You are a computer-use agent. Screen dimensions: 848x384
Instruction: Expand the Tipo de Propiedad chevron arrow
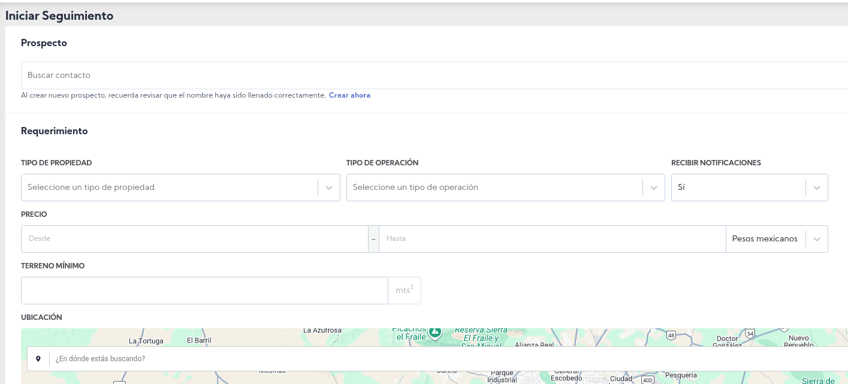pyautogui.click(x=329, y=188)
